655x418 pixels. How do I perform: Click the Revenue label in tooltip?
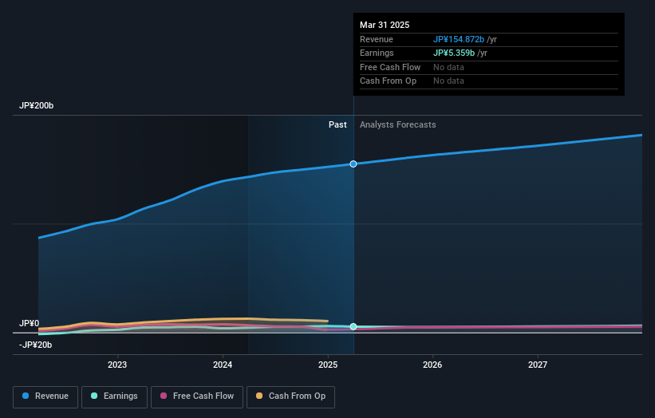pos(377,39)
